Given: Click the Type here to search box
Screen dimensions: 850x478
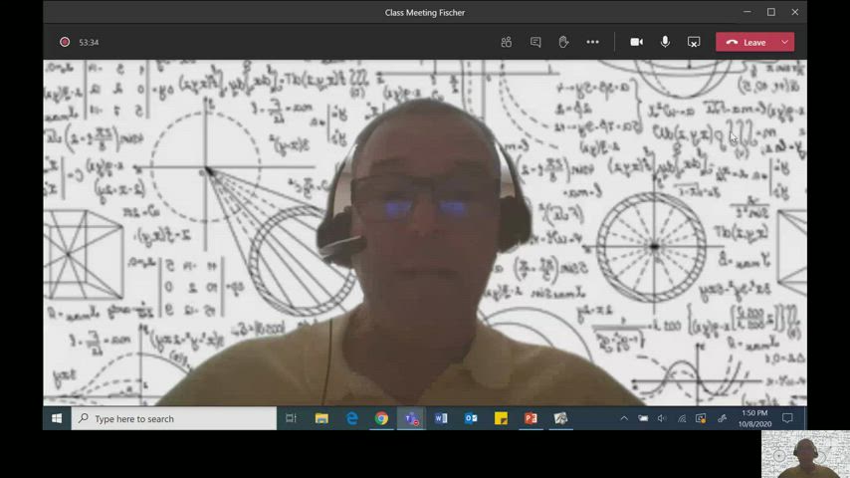Looking at the screenshot, I should click(174, 419).
